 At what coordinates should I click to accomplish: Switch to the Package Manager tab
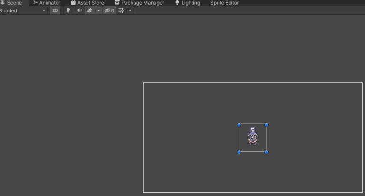139,3
